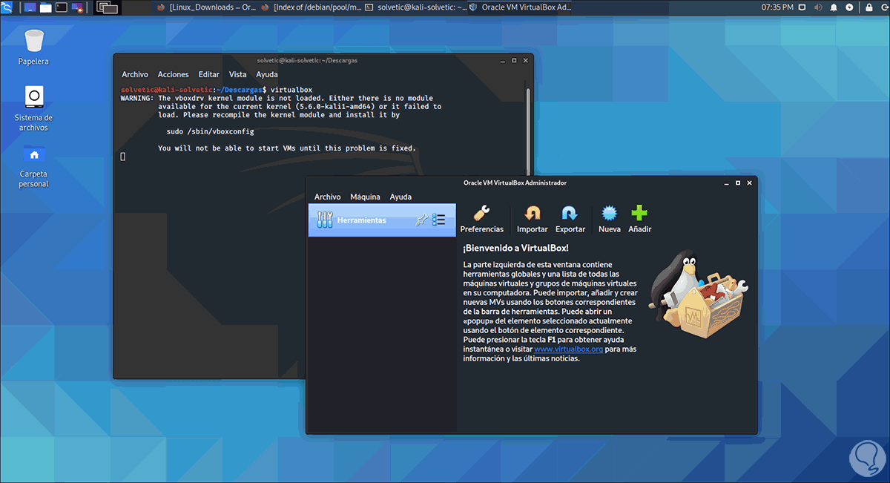The width and height of the screenshot is (890, 483).
Task: Visit the www.virtualbox.org link
Action: (x=568, y=349)
